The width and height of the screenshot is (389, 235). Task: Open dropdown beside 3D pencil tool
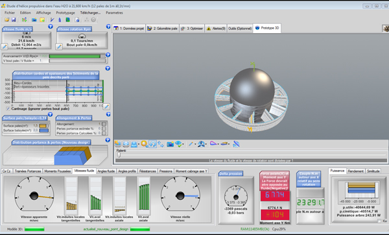tap(195, 144)
